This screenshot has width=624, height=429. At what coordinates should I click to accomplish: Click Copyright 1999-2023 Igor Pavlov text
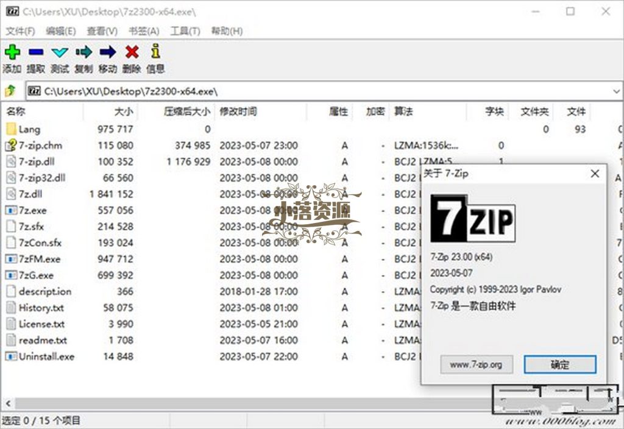pos(495,289)
